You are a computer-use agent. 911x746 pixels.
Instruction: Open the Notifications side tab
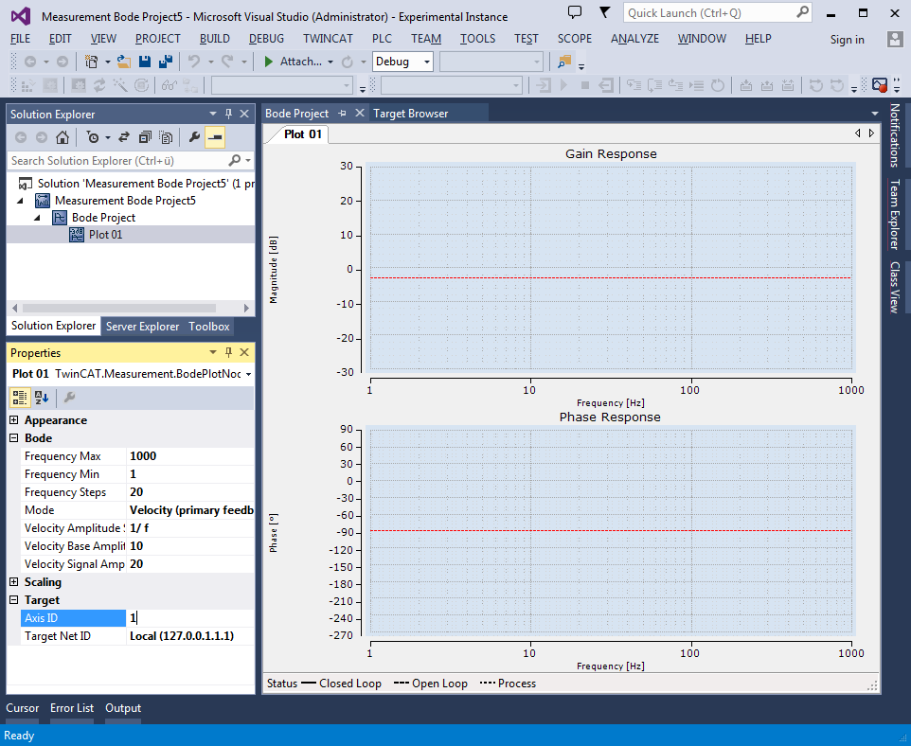click(x=895, y=135)
